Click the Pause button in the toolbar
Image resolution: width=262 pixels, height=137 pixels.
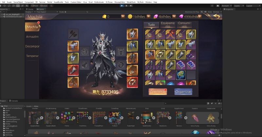pyautogui.click(x=126, y=6)
